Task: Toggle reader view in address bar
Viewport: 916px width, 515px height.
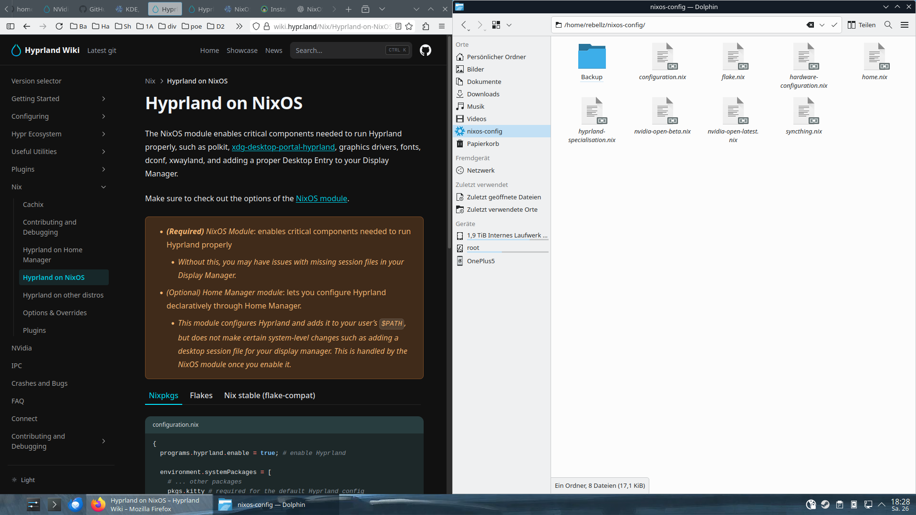Action: [398, 26]
